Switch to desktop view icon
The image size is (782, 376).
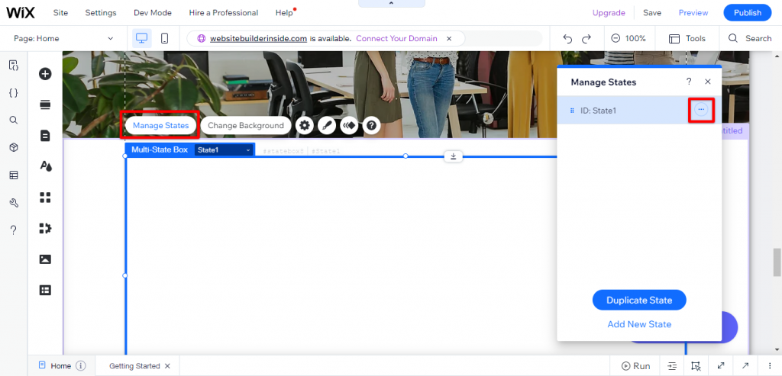pos(141,38)
